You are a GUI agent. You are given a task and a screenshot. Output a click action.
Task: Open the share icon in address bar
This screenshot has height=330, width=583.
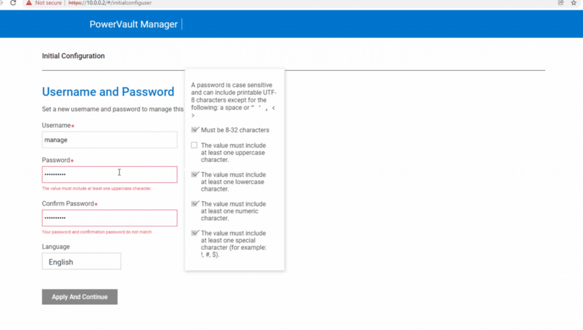point(561,3)
